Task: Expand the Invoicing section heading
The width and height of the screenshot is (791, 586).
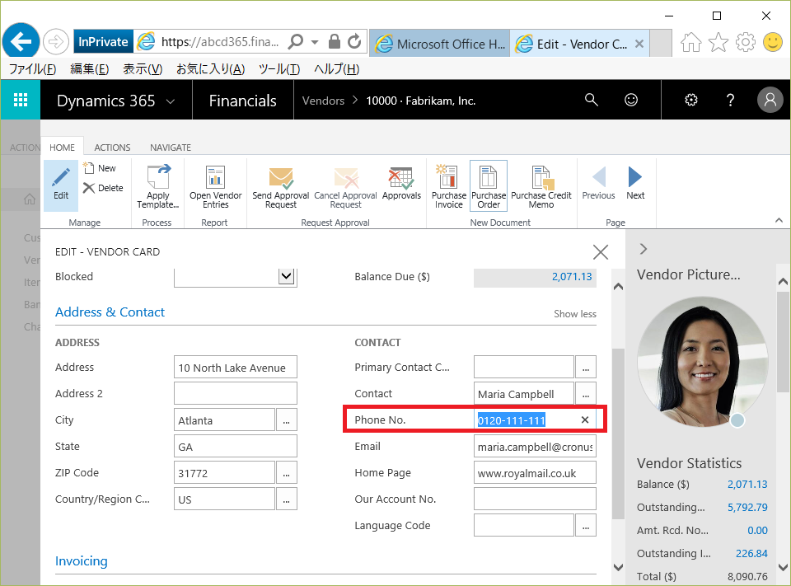Action: pyautogui.click(x=82, y=560)
